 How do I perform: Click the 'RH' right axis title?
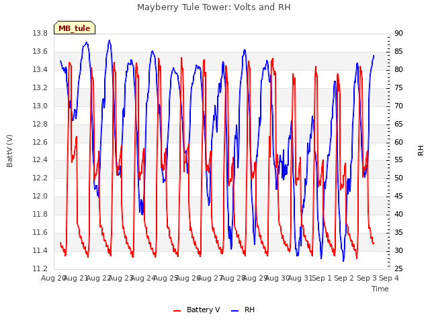[x=421, y=151]
